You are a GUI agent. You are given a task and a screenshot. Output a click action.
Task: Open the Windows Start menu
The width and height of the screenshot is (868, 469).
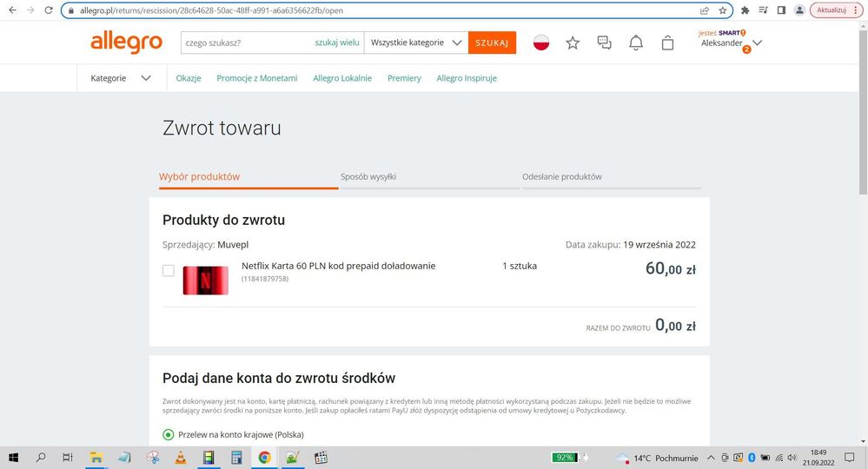13,458
